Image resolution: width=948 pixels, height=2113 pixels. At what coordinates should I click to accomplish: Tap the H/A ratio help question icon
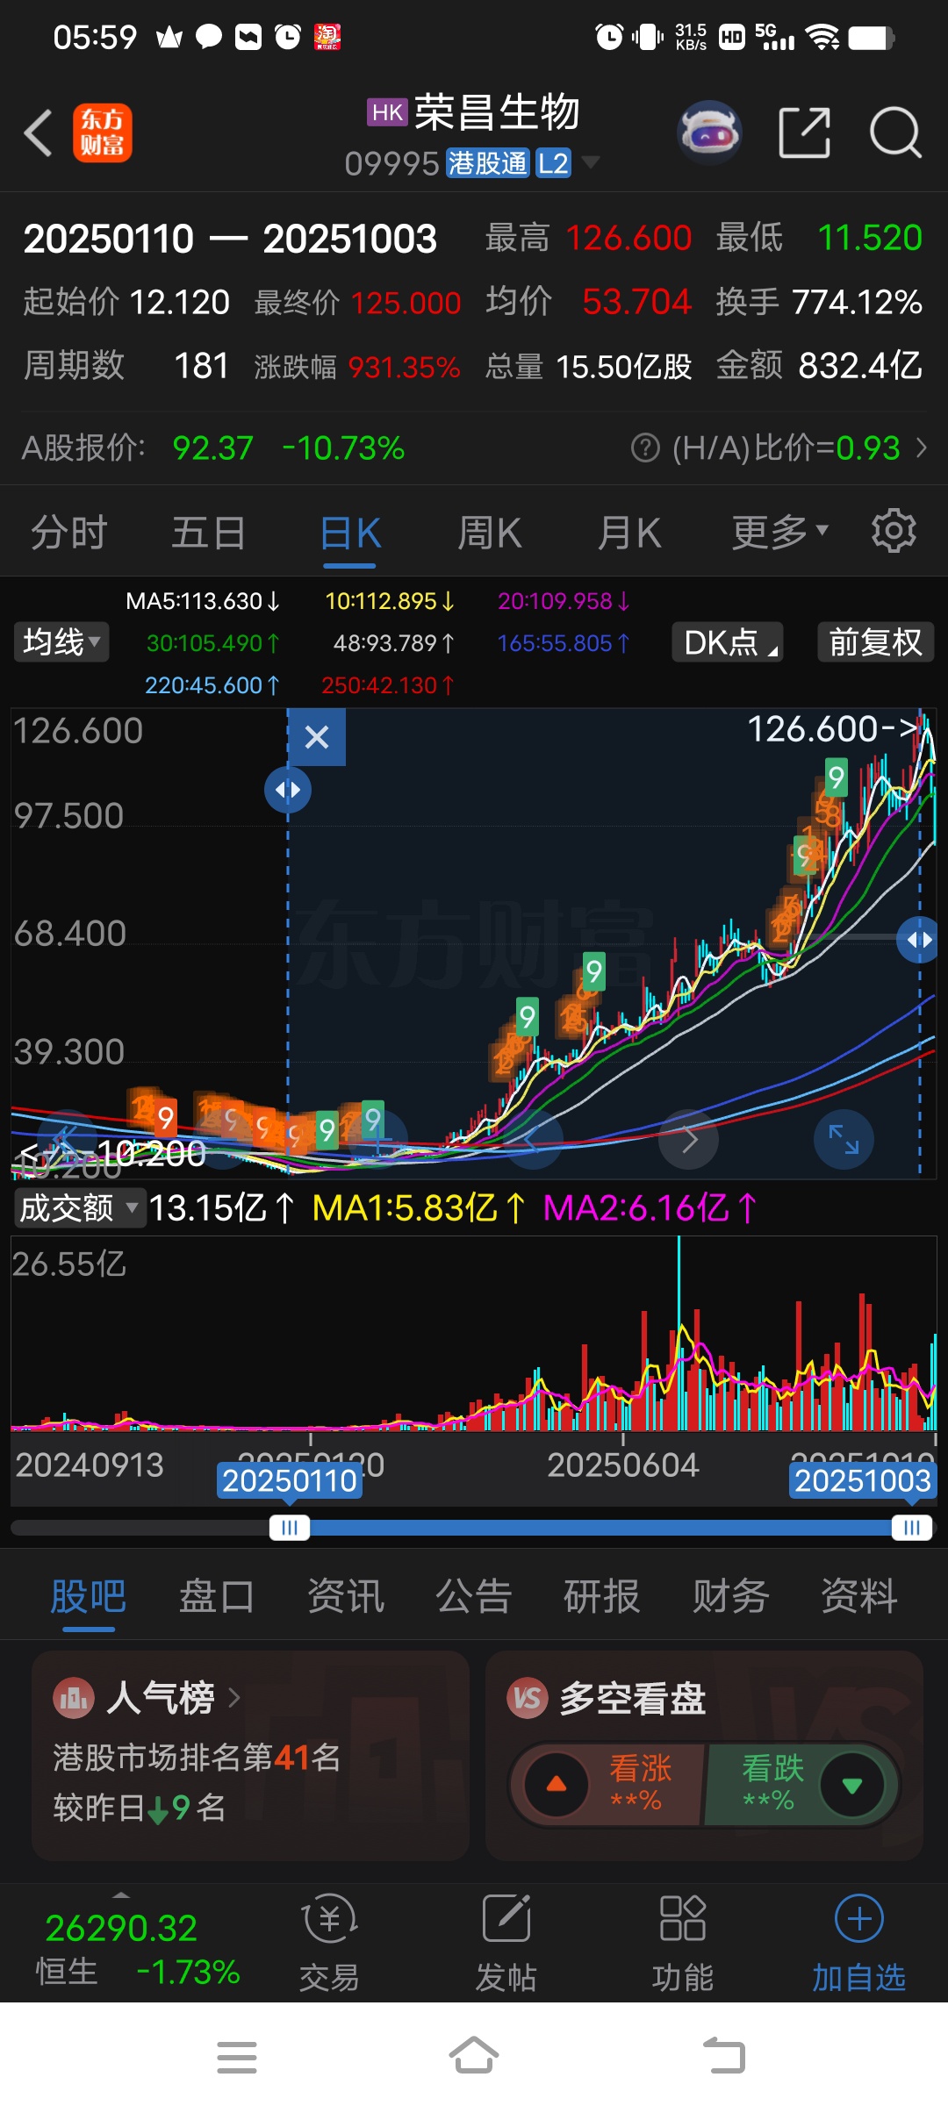pos(645,448)
